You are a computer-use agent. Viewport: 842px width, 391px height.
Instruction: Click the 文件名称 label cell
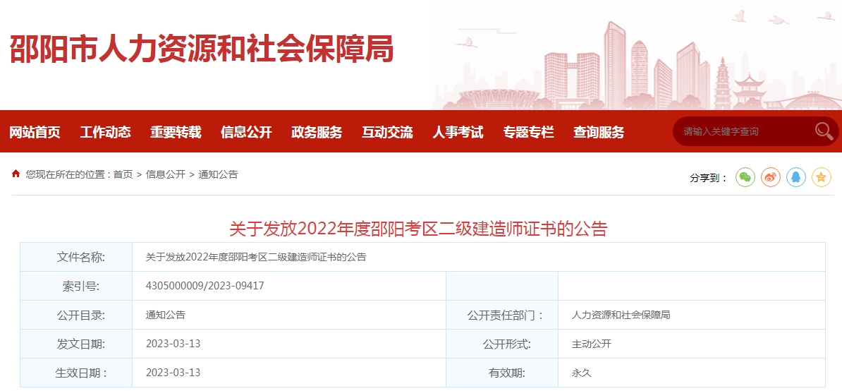click(76, 258)
